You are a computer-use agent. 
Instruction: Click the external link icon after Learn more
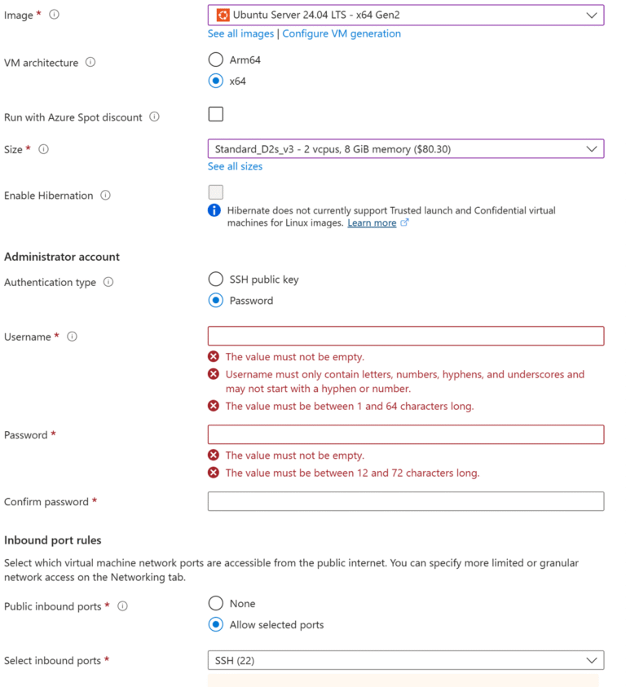[x=405, y=222]
